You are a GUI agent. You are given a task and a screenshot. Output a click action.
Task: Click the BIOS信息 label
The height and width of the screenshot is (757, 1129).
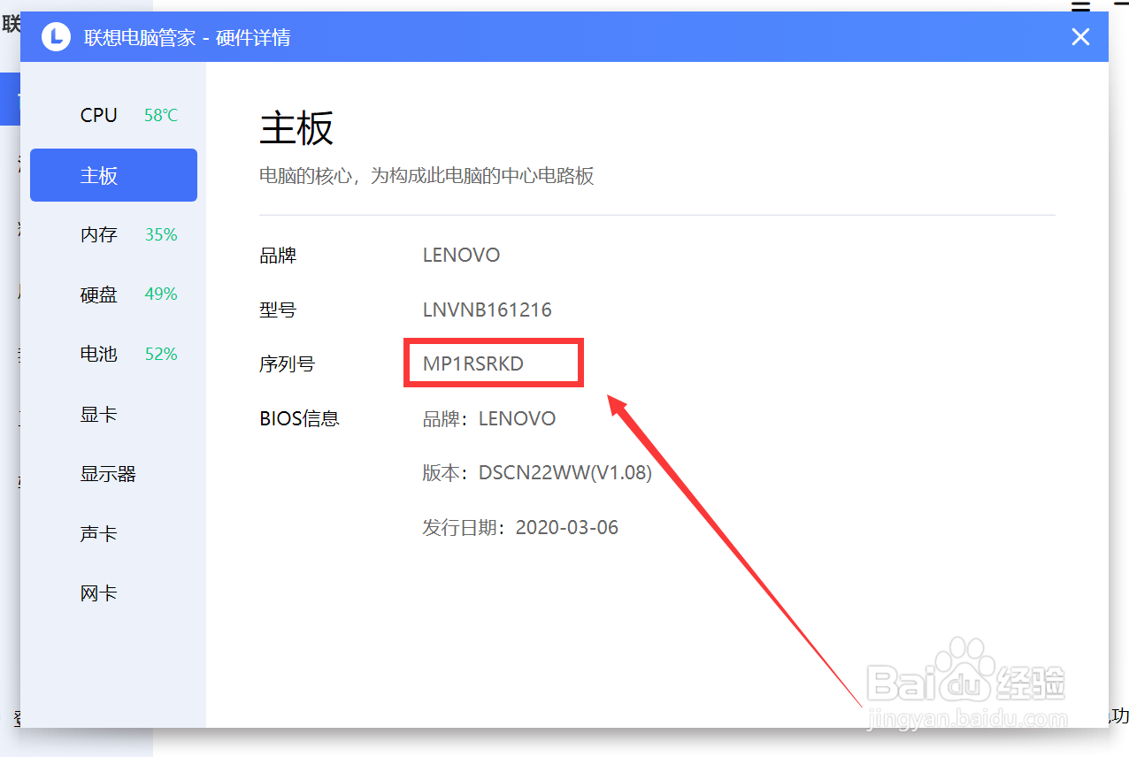tap(299, 418)
